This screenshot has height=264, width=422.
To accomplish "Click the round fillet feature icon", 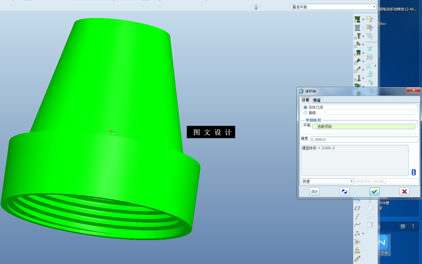I will click(370, 82).
